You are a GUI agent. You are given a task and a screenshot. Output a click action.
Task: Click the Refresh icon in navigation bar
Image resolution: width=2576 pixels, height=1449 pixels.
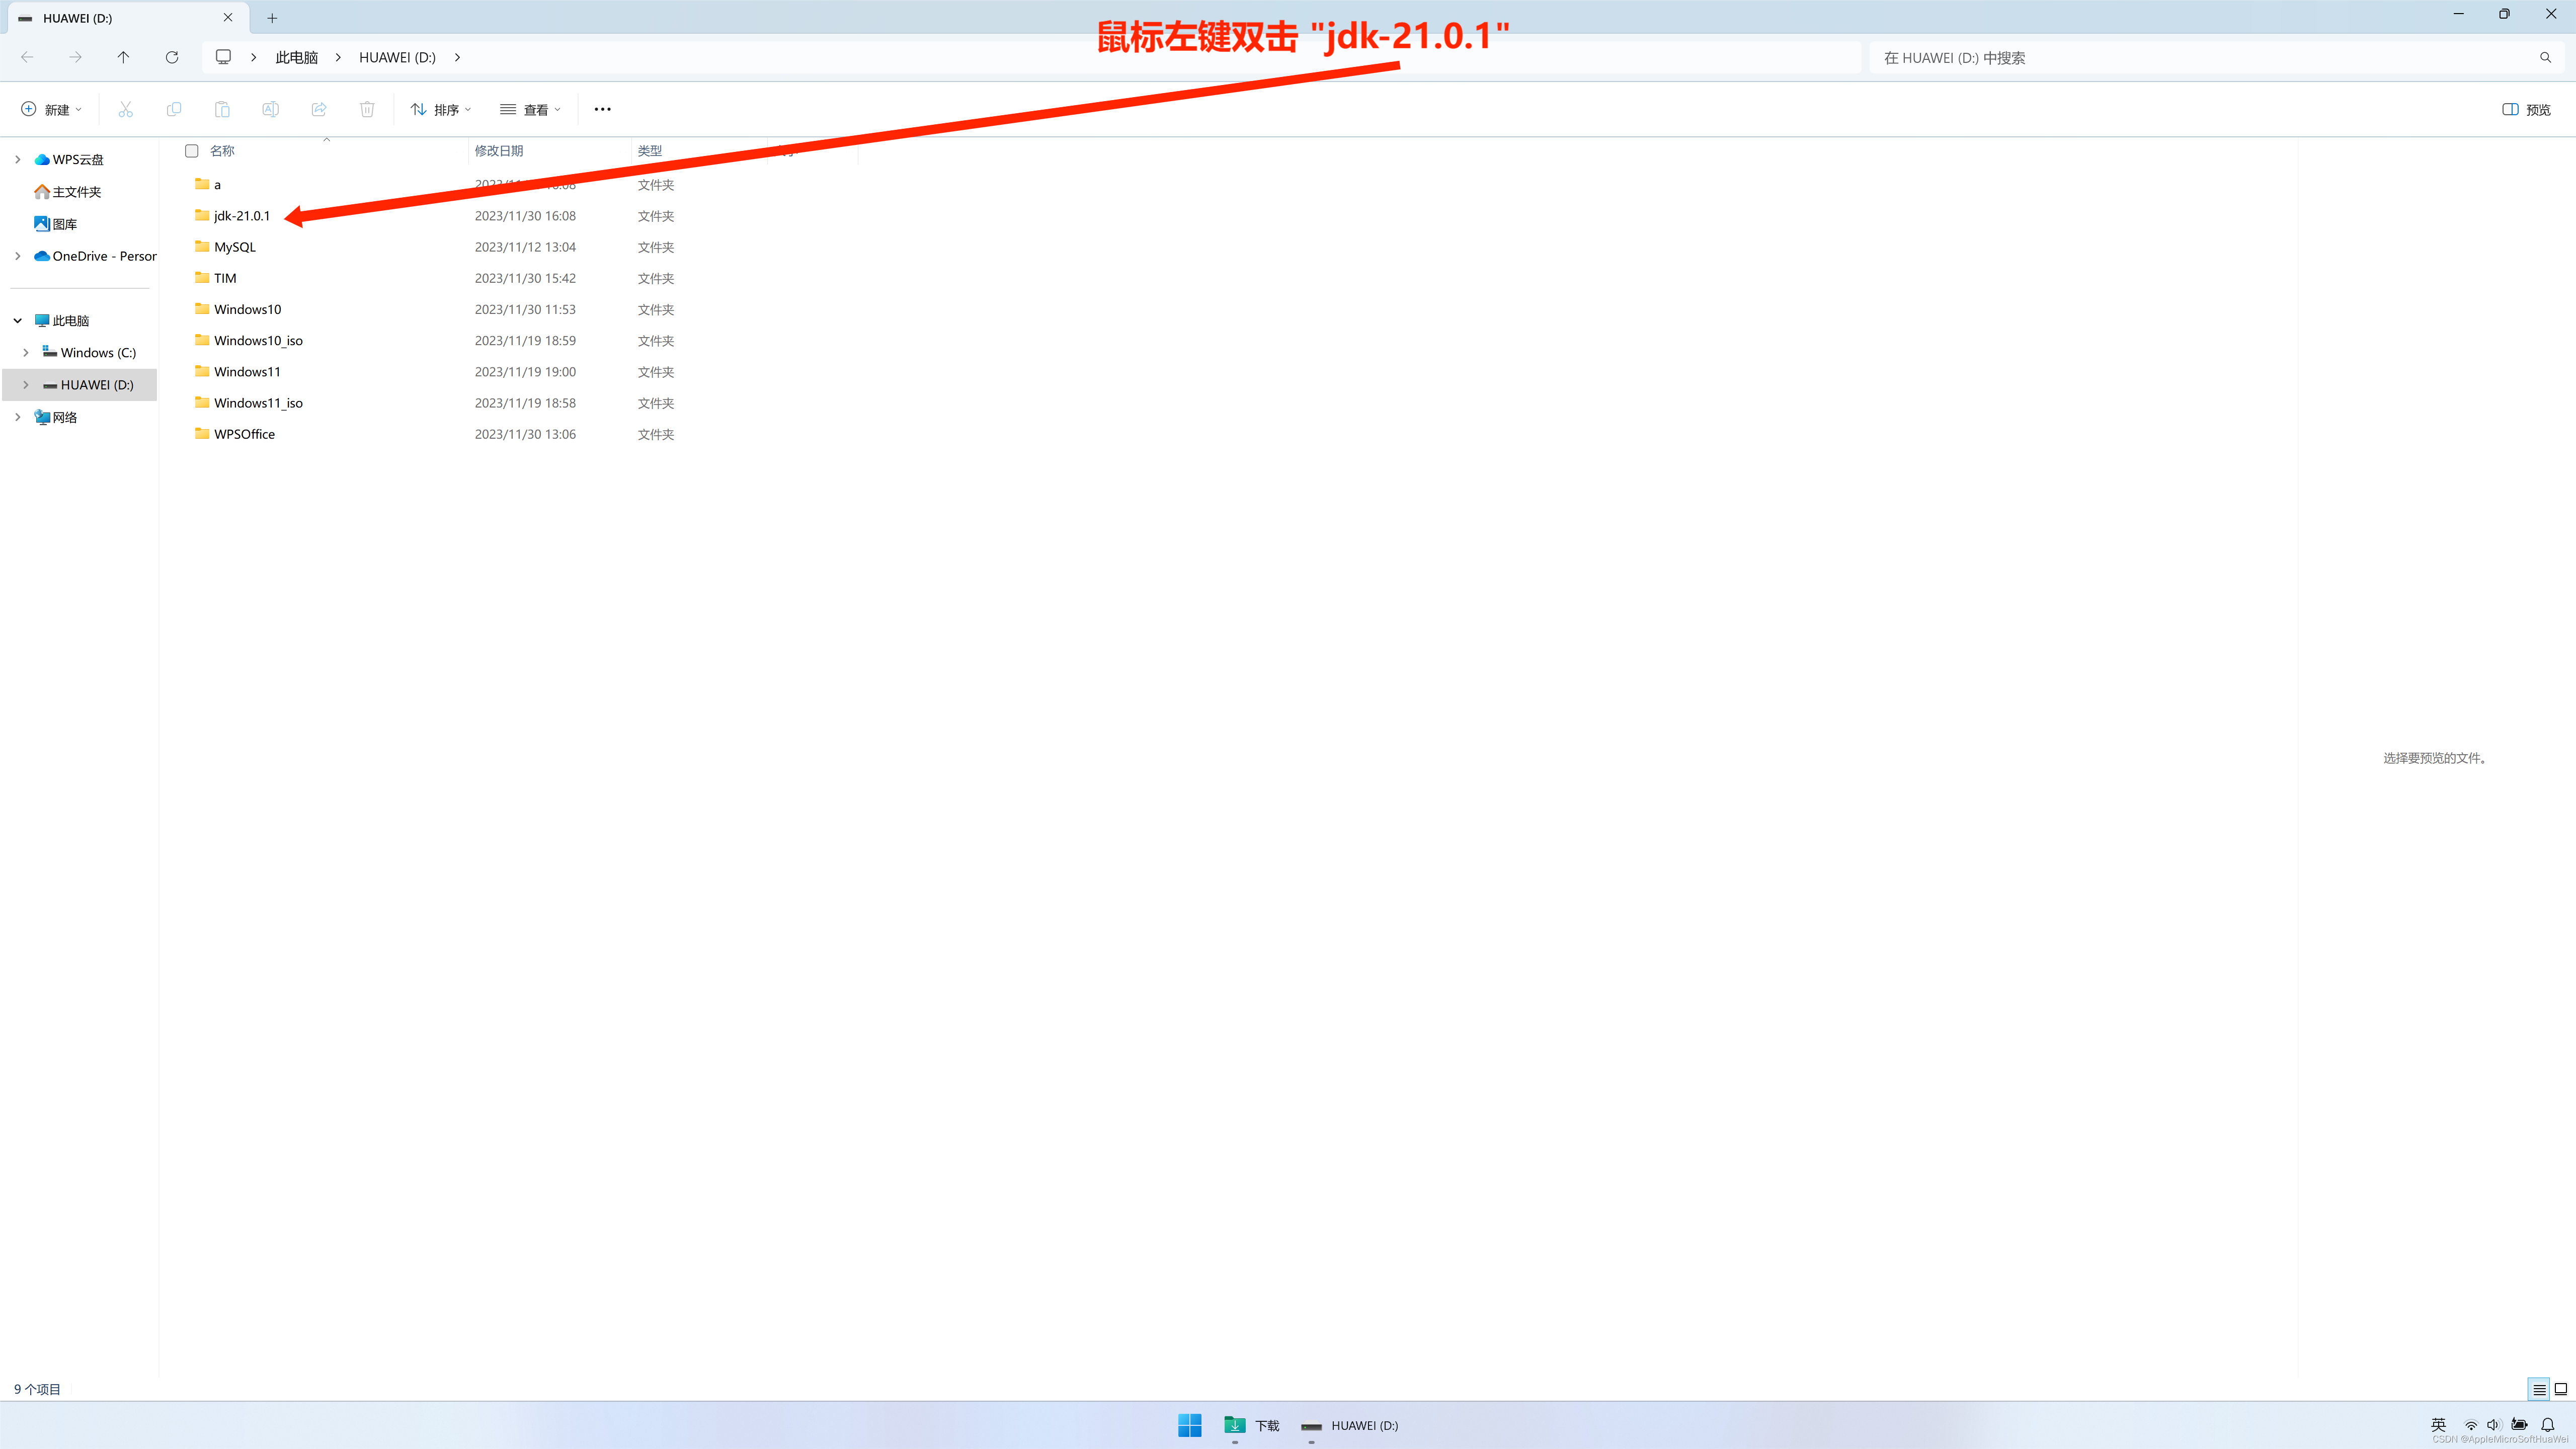click(172, 57)
